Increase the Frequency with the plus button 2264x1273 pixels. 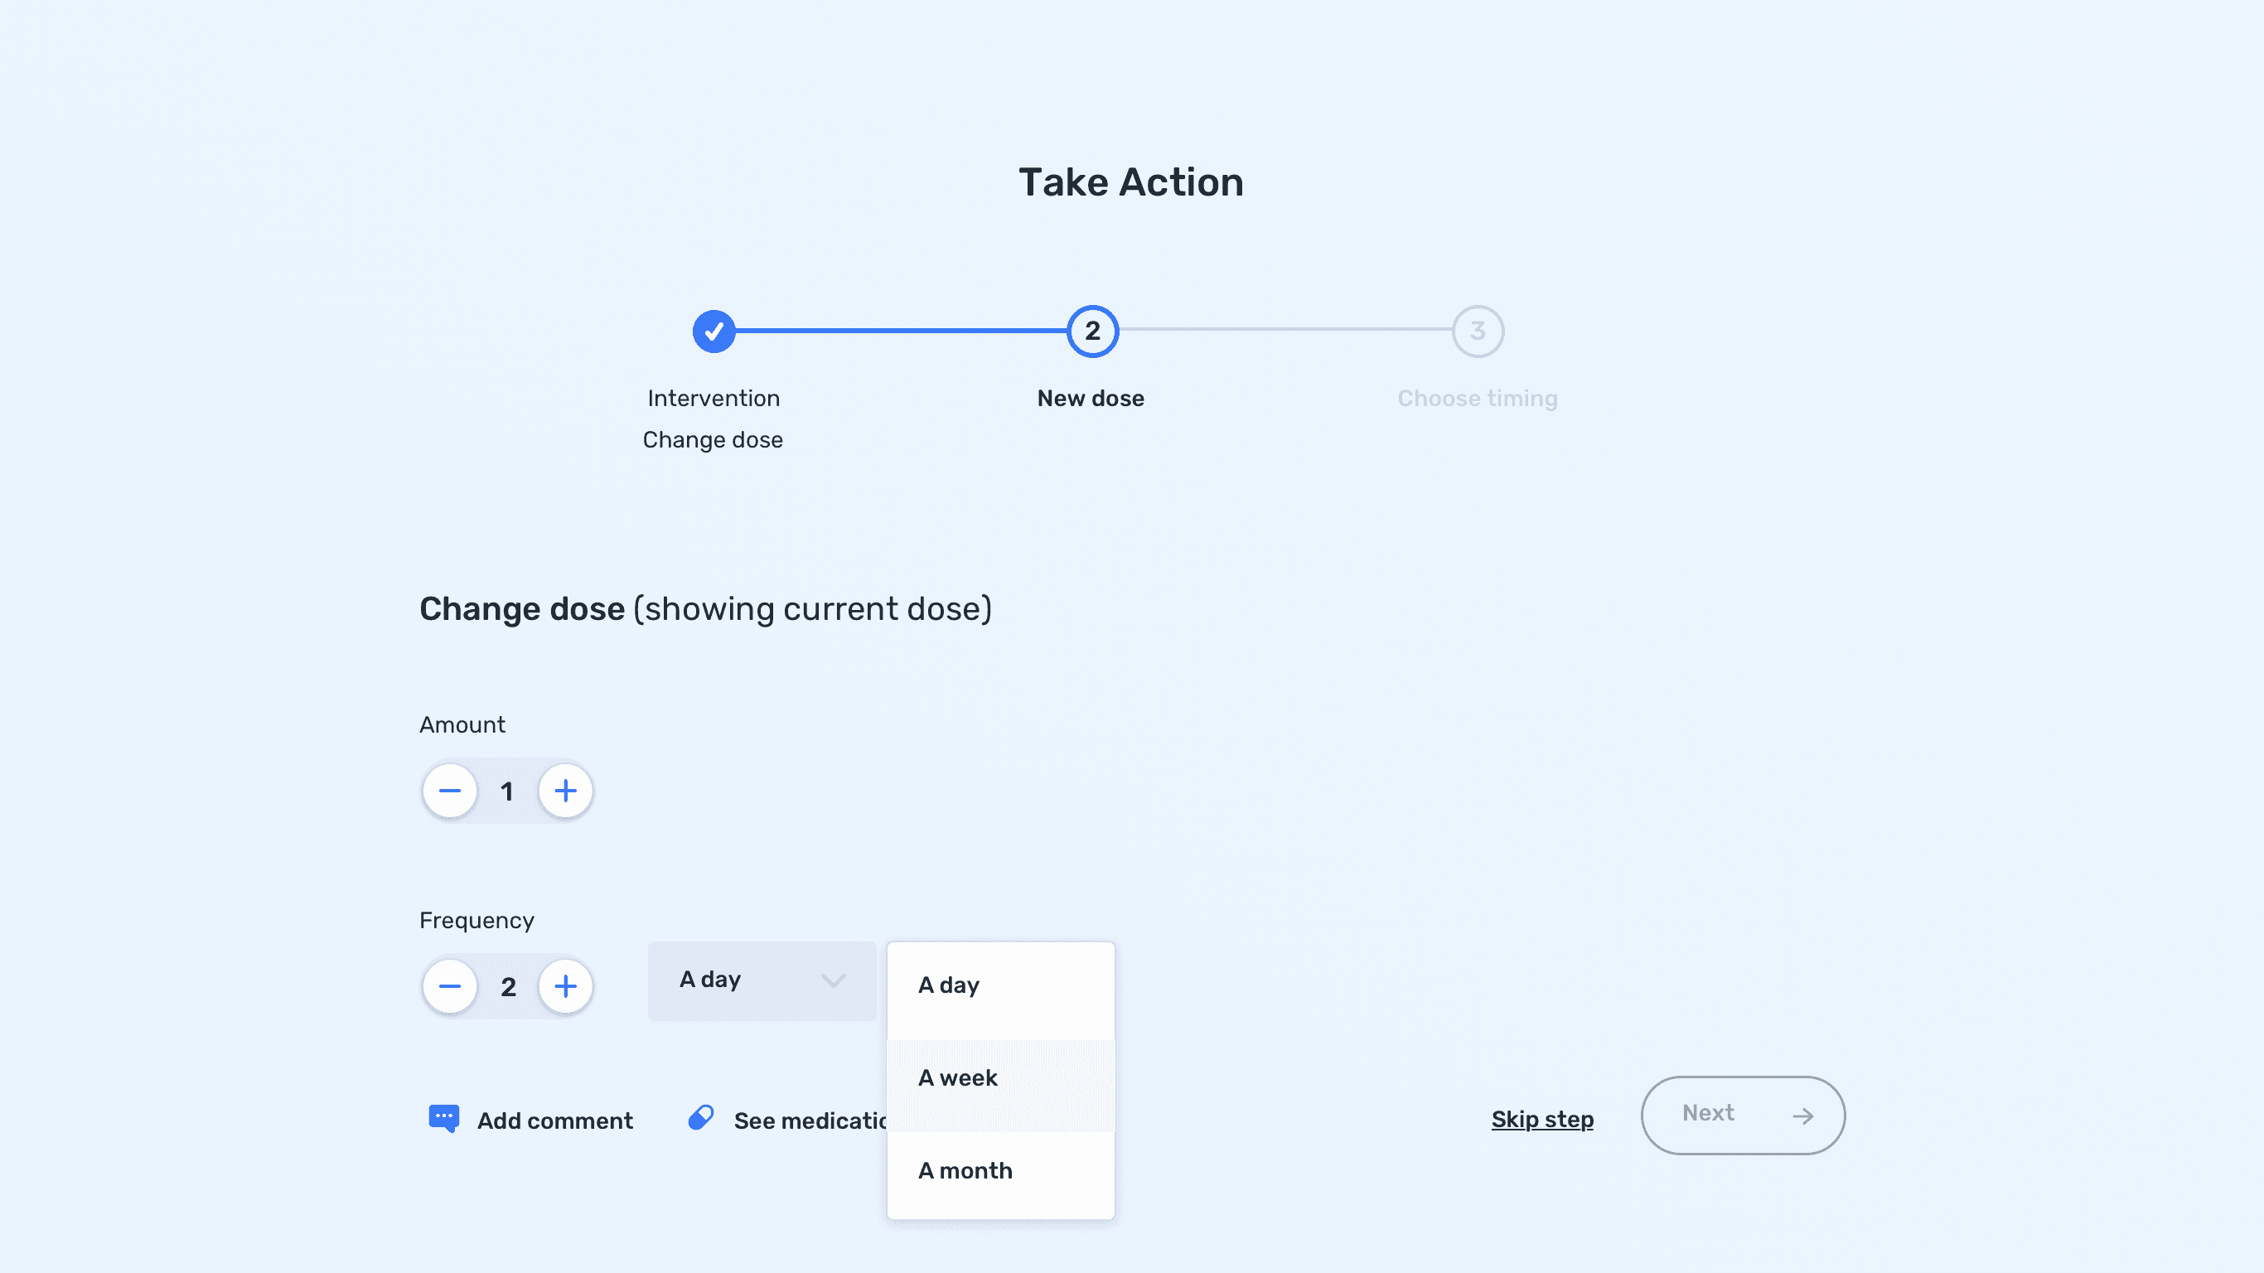[x=565, y=986]
